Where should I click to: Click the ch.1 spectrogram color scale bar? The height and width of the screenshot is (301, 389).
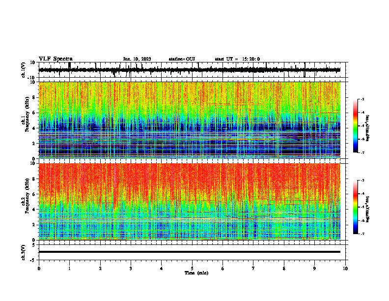(x=355, y=126)
